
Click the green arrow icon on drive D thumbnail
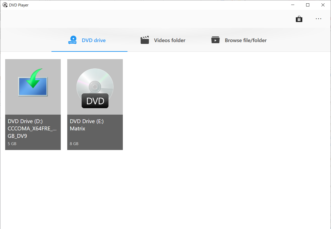click(33, 82)
